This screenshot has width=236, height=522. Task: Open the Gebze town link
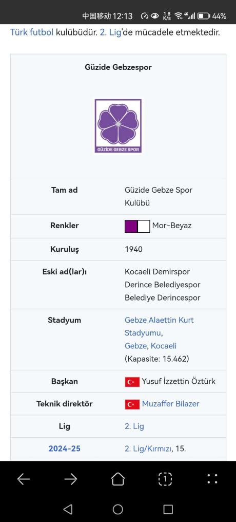[135, 346]
